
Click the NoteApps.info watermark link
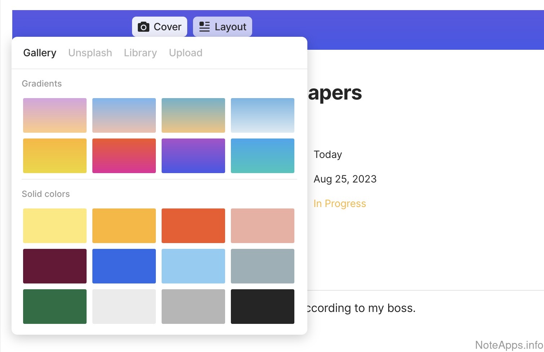coord(509,345)
